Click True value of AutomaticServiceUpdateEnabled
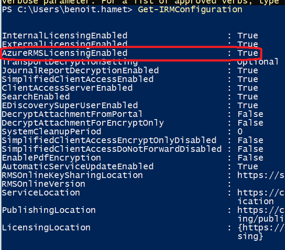The image size is (285, 250). pyautogui.click(x=247, y=167)
